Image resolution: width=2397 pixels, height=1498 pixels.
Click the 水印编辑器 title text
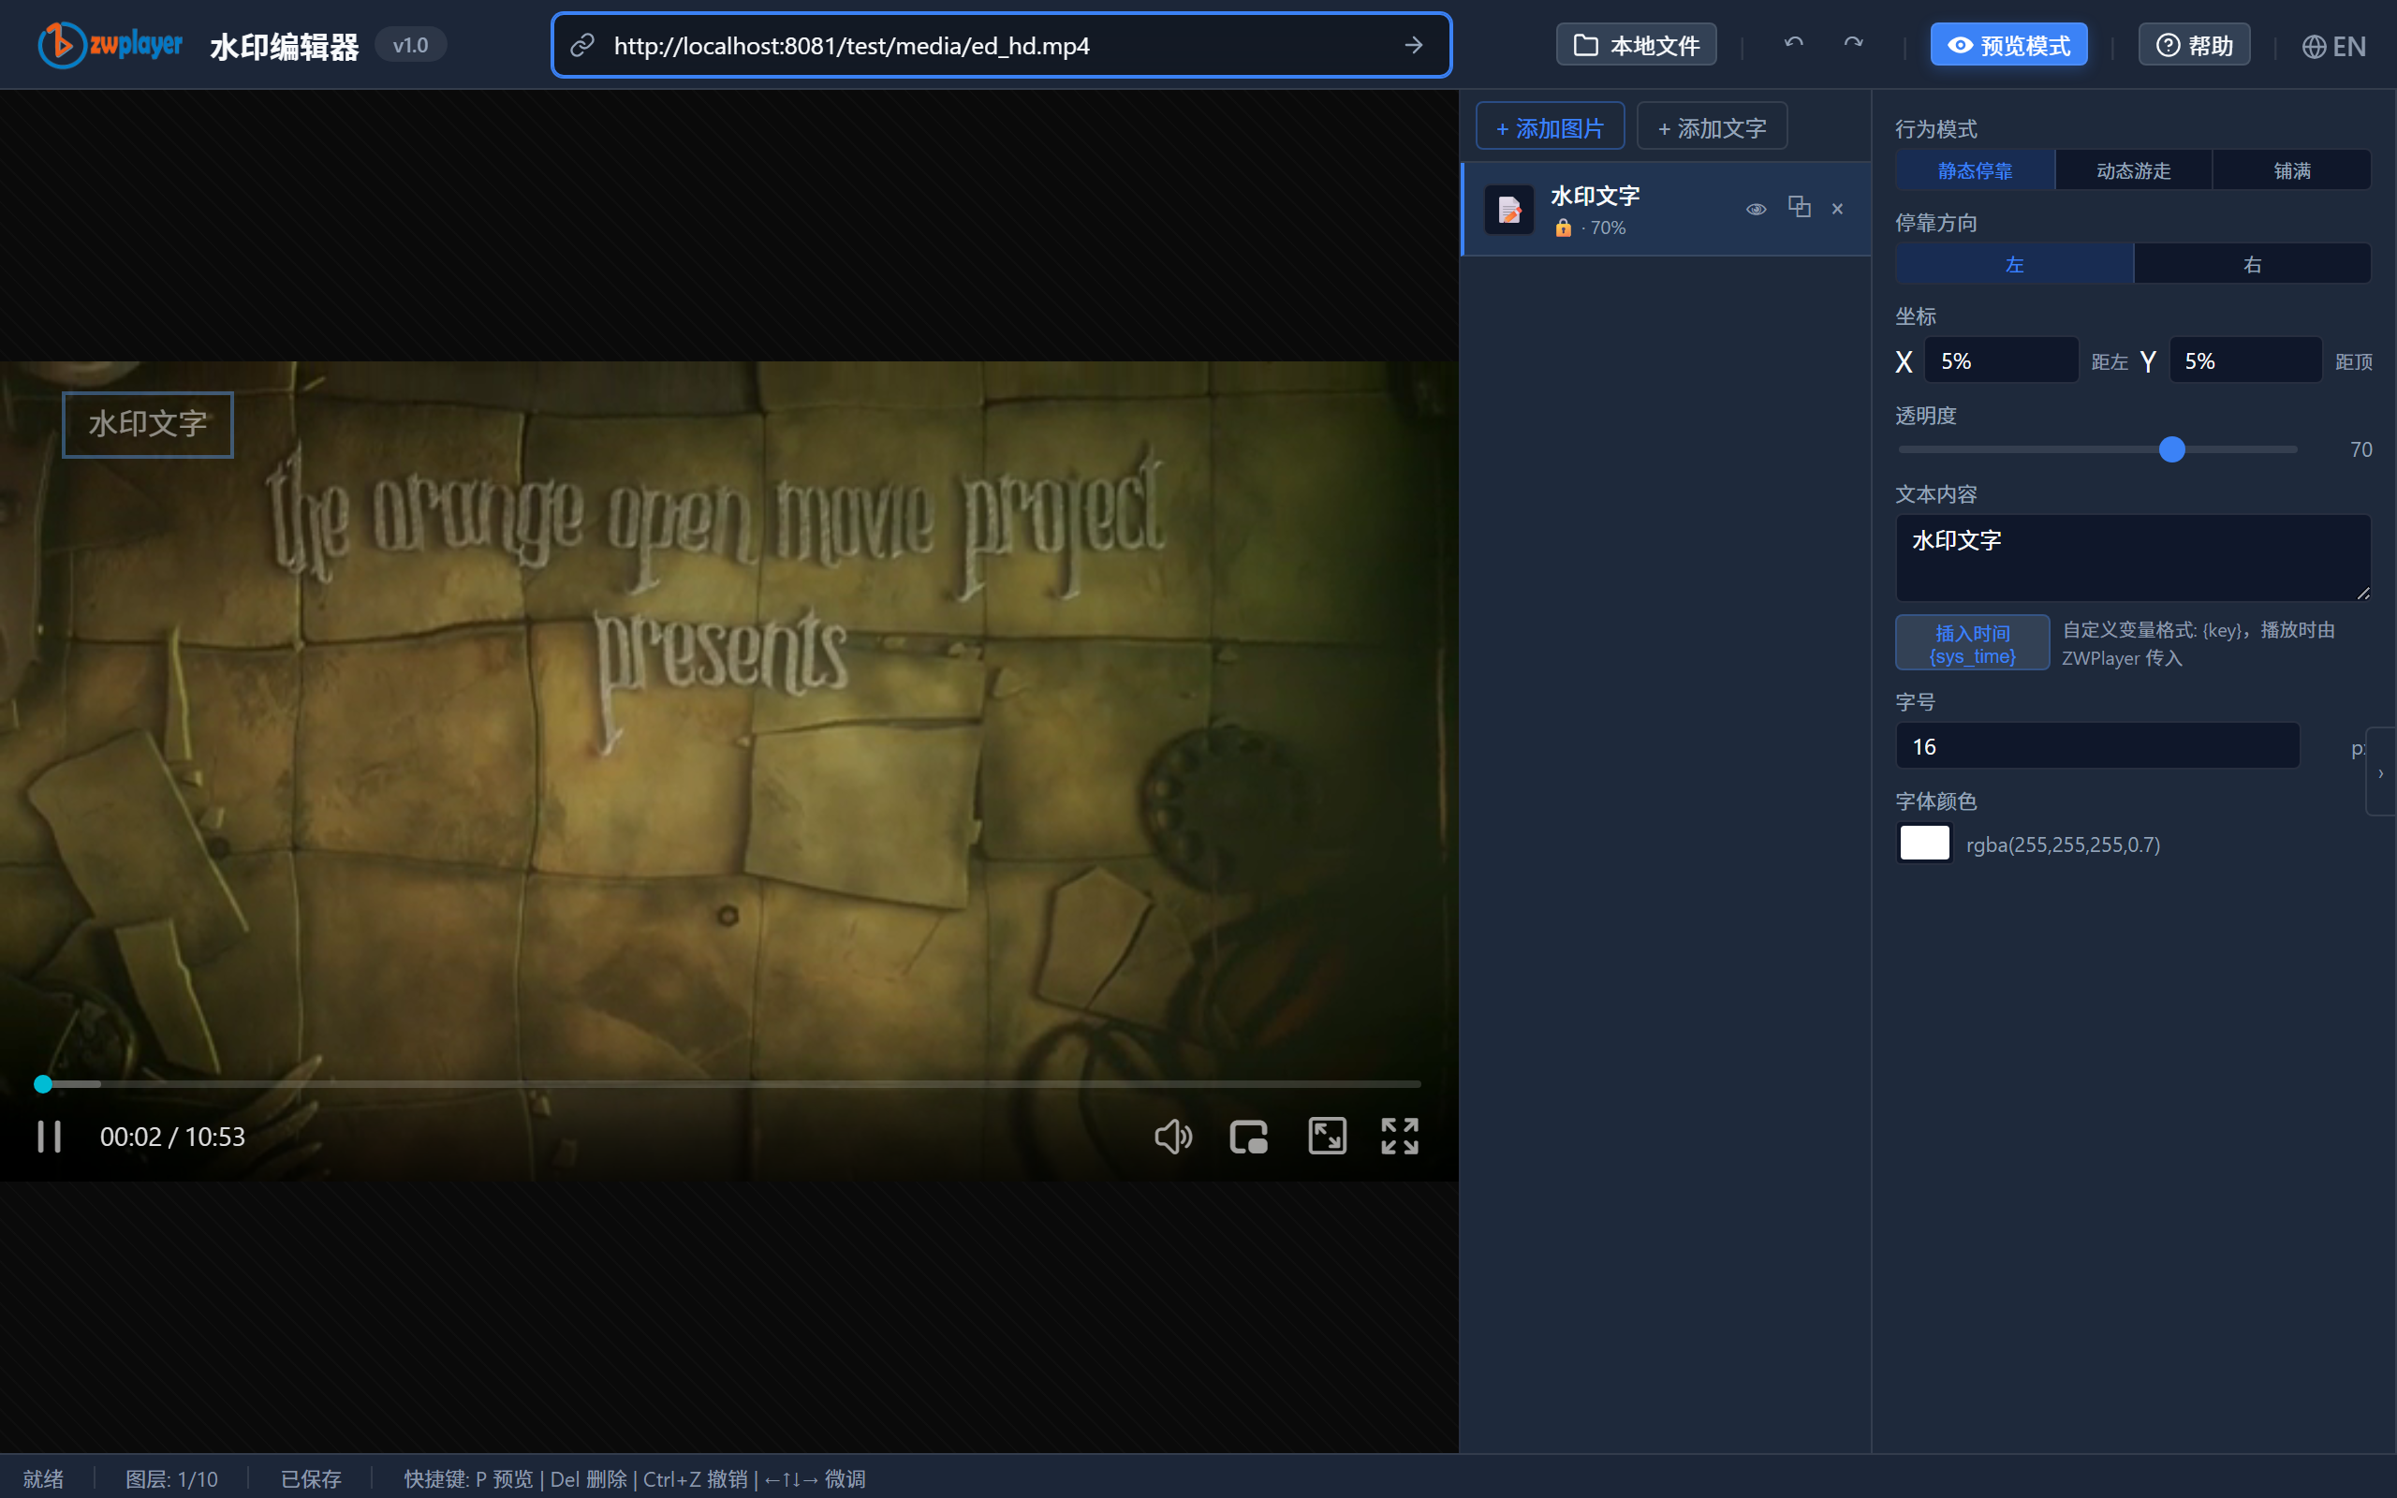(x=285, y=47)
